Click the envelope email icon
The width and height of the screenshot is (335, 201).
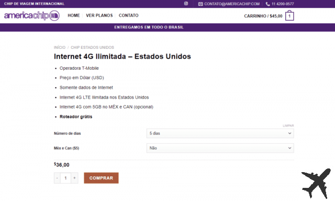tap(200, 4)
